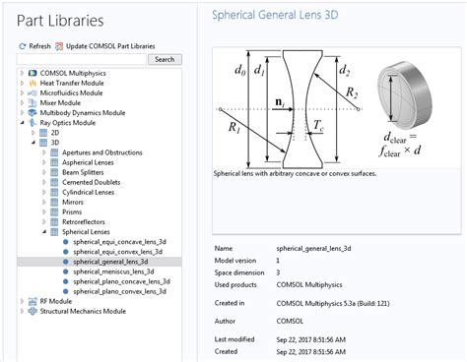Collapse the Ray Optics Module node
Screen dimensions: 467x362
pos(22,123)
